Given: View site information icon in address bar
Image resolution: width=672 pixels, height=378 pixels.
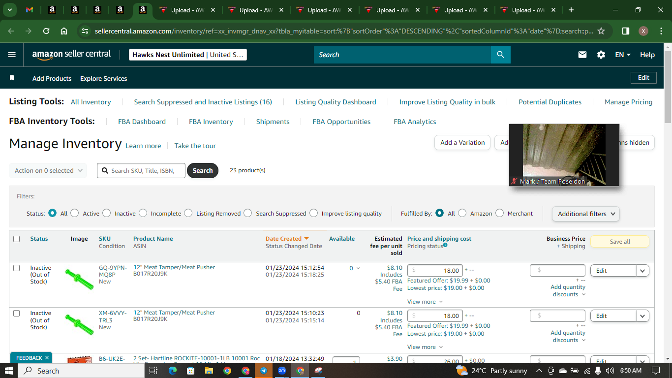Looking at the screenshot, I should 85,31.
